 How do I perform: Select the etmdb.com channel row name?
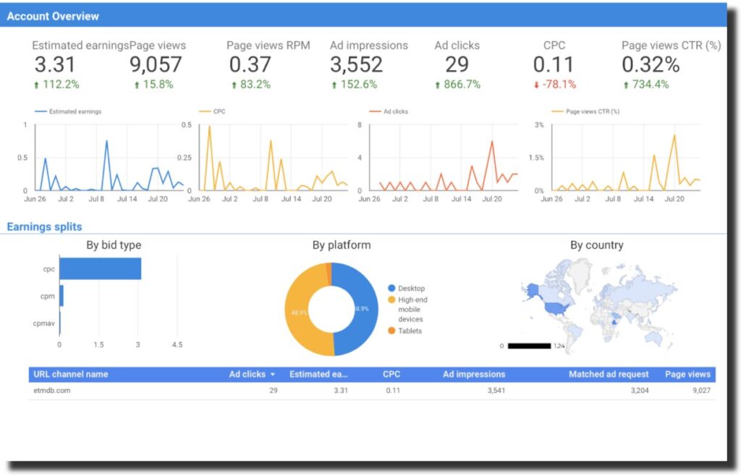[x=52, y=390]
